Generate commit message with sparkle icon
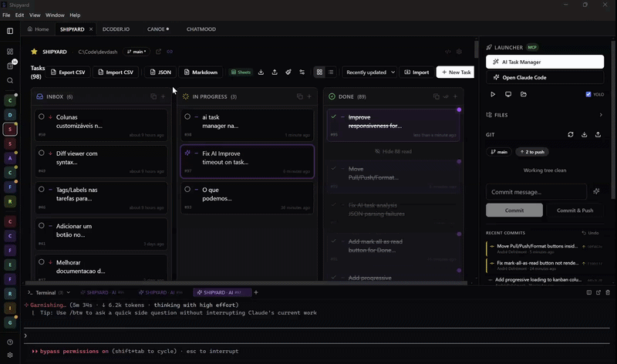Viewport: 617px width, 364px height. click(596, 192)
